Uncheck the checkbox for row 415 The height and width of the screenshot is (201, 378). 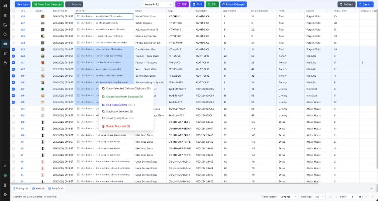pos(13,102)
